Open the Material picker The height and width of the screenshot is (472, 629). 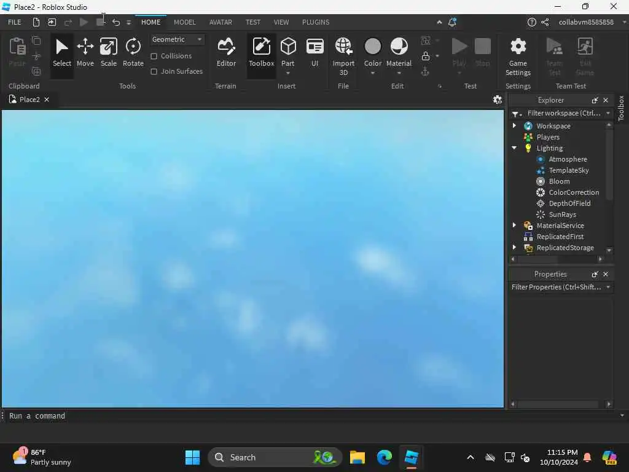coord(399,47)
